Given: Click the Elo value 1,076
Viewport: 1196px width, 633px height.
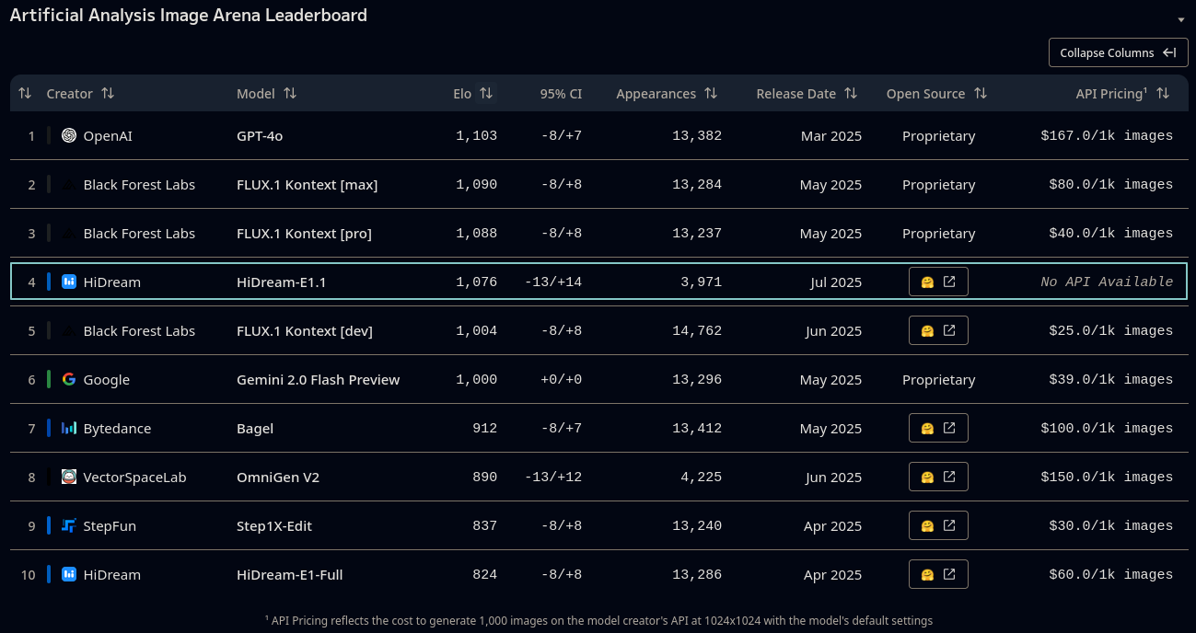Looking at the screenshot, I should click(476, 282).
